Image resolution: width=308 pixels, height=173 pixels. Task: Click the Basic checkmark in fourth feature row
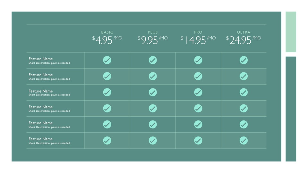107,108
